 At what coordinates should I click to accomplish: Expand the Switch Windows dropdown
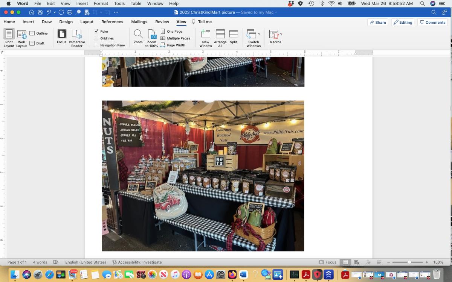click(x=259, y=34)
